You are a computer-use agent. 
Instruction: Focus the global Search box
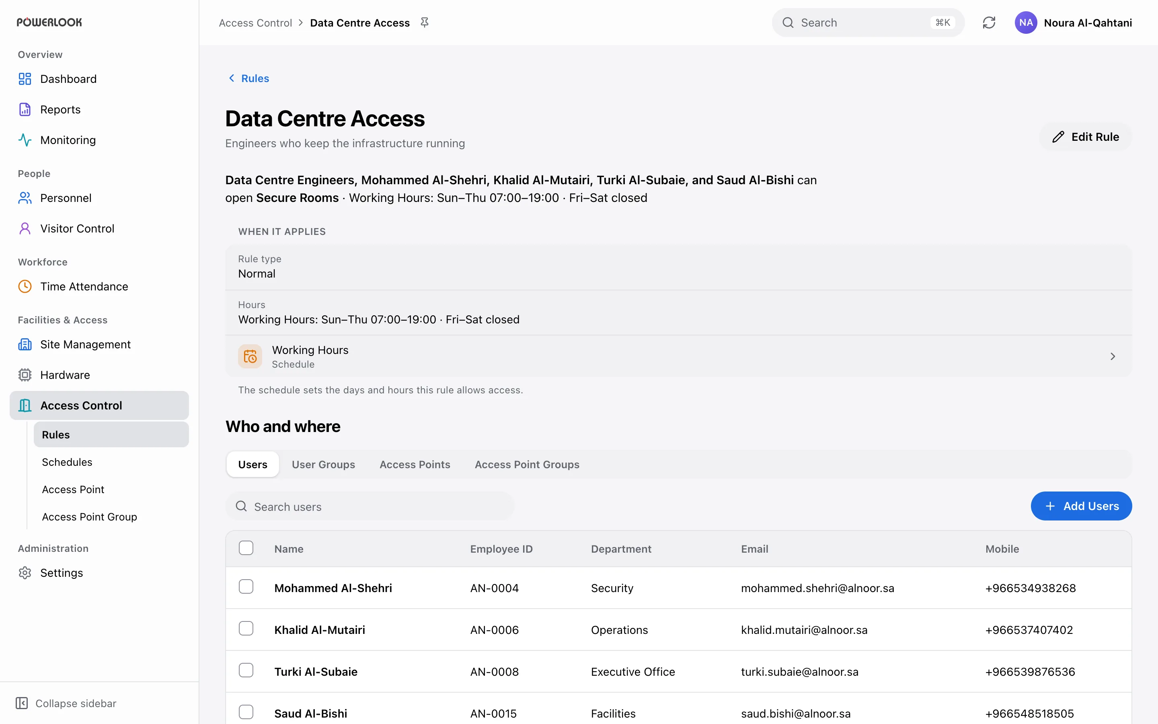[x=868, y=23]
